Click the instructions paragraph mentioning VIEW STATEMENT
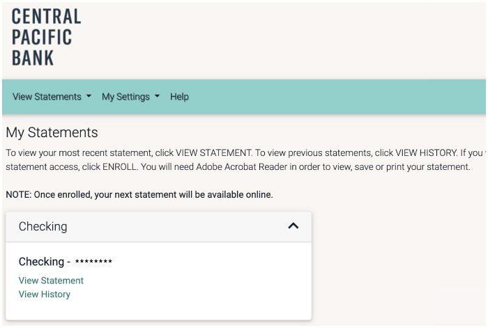The width and height of the screenshot is (488, 328). [x=209, y=152]
